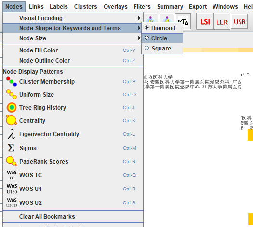
Task: Click the PageRank Scores icon
Action: [11, 161]
